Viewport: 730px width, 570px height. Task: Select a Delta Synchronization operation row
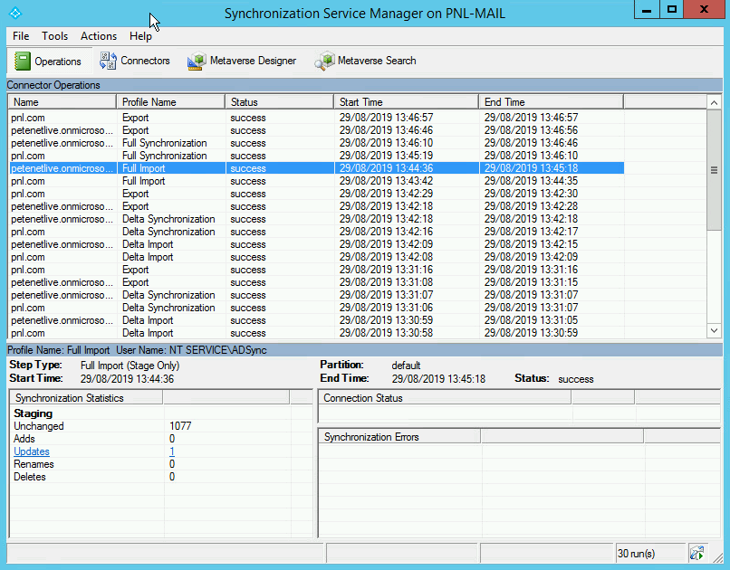pos(272,218)
